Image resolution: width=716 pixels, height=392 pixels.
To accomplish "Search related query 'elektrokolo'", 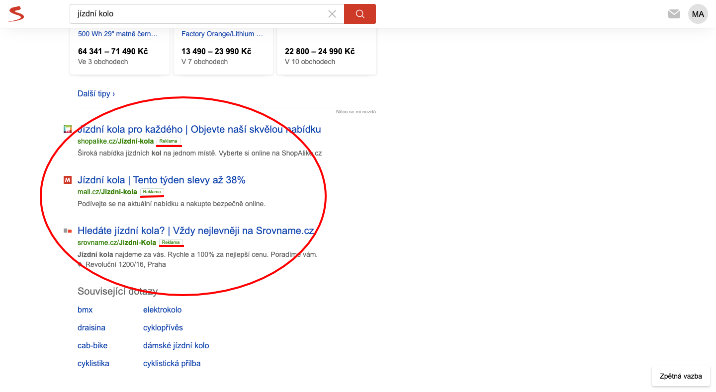I will 163,310.
